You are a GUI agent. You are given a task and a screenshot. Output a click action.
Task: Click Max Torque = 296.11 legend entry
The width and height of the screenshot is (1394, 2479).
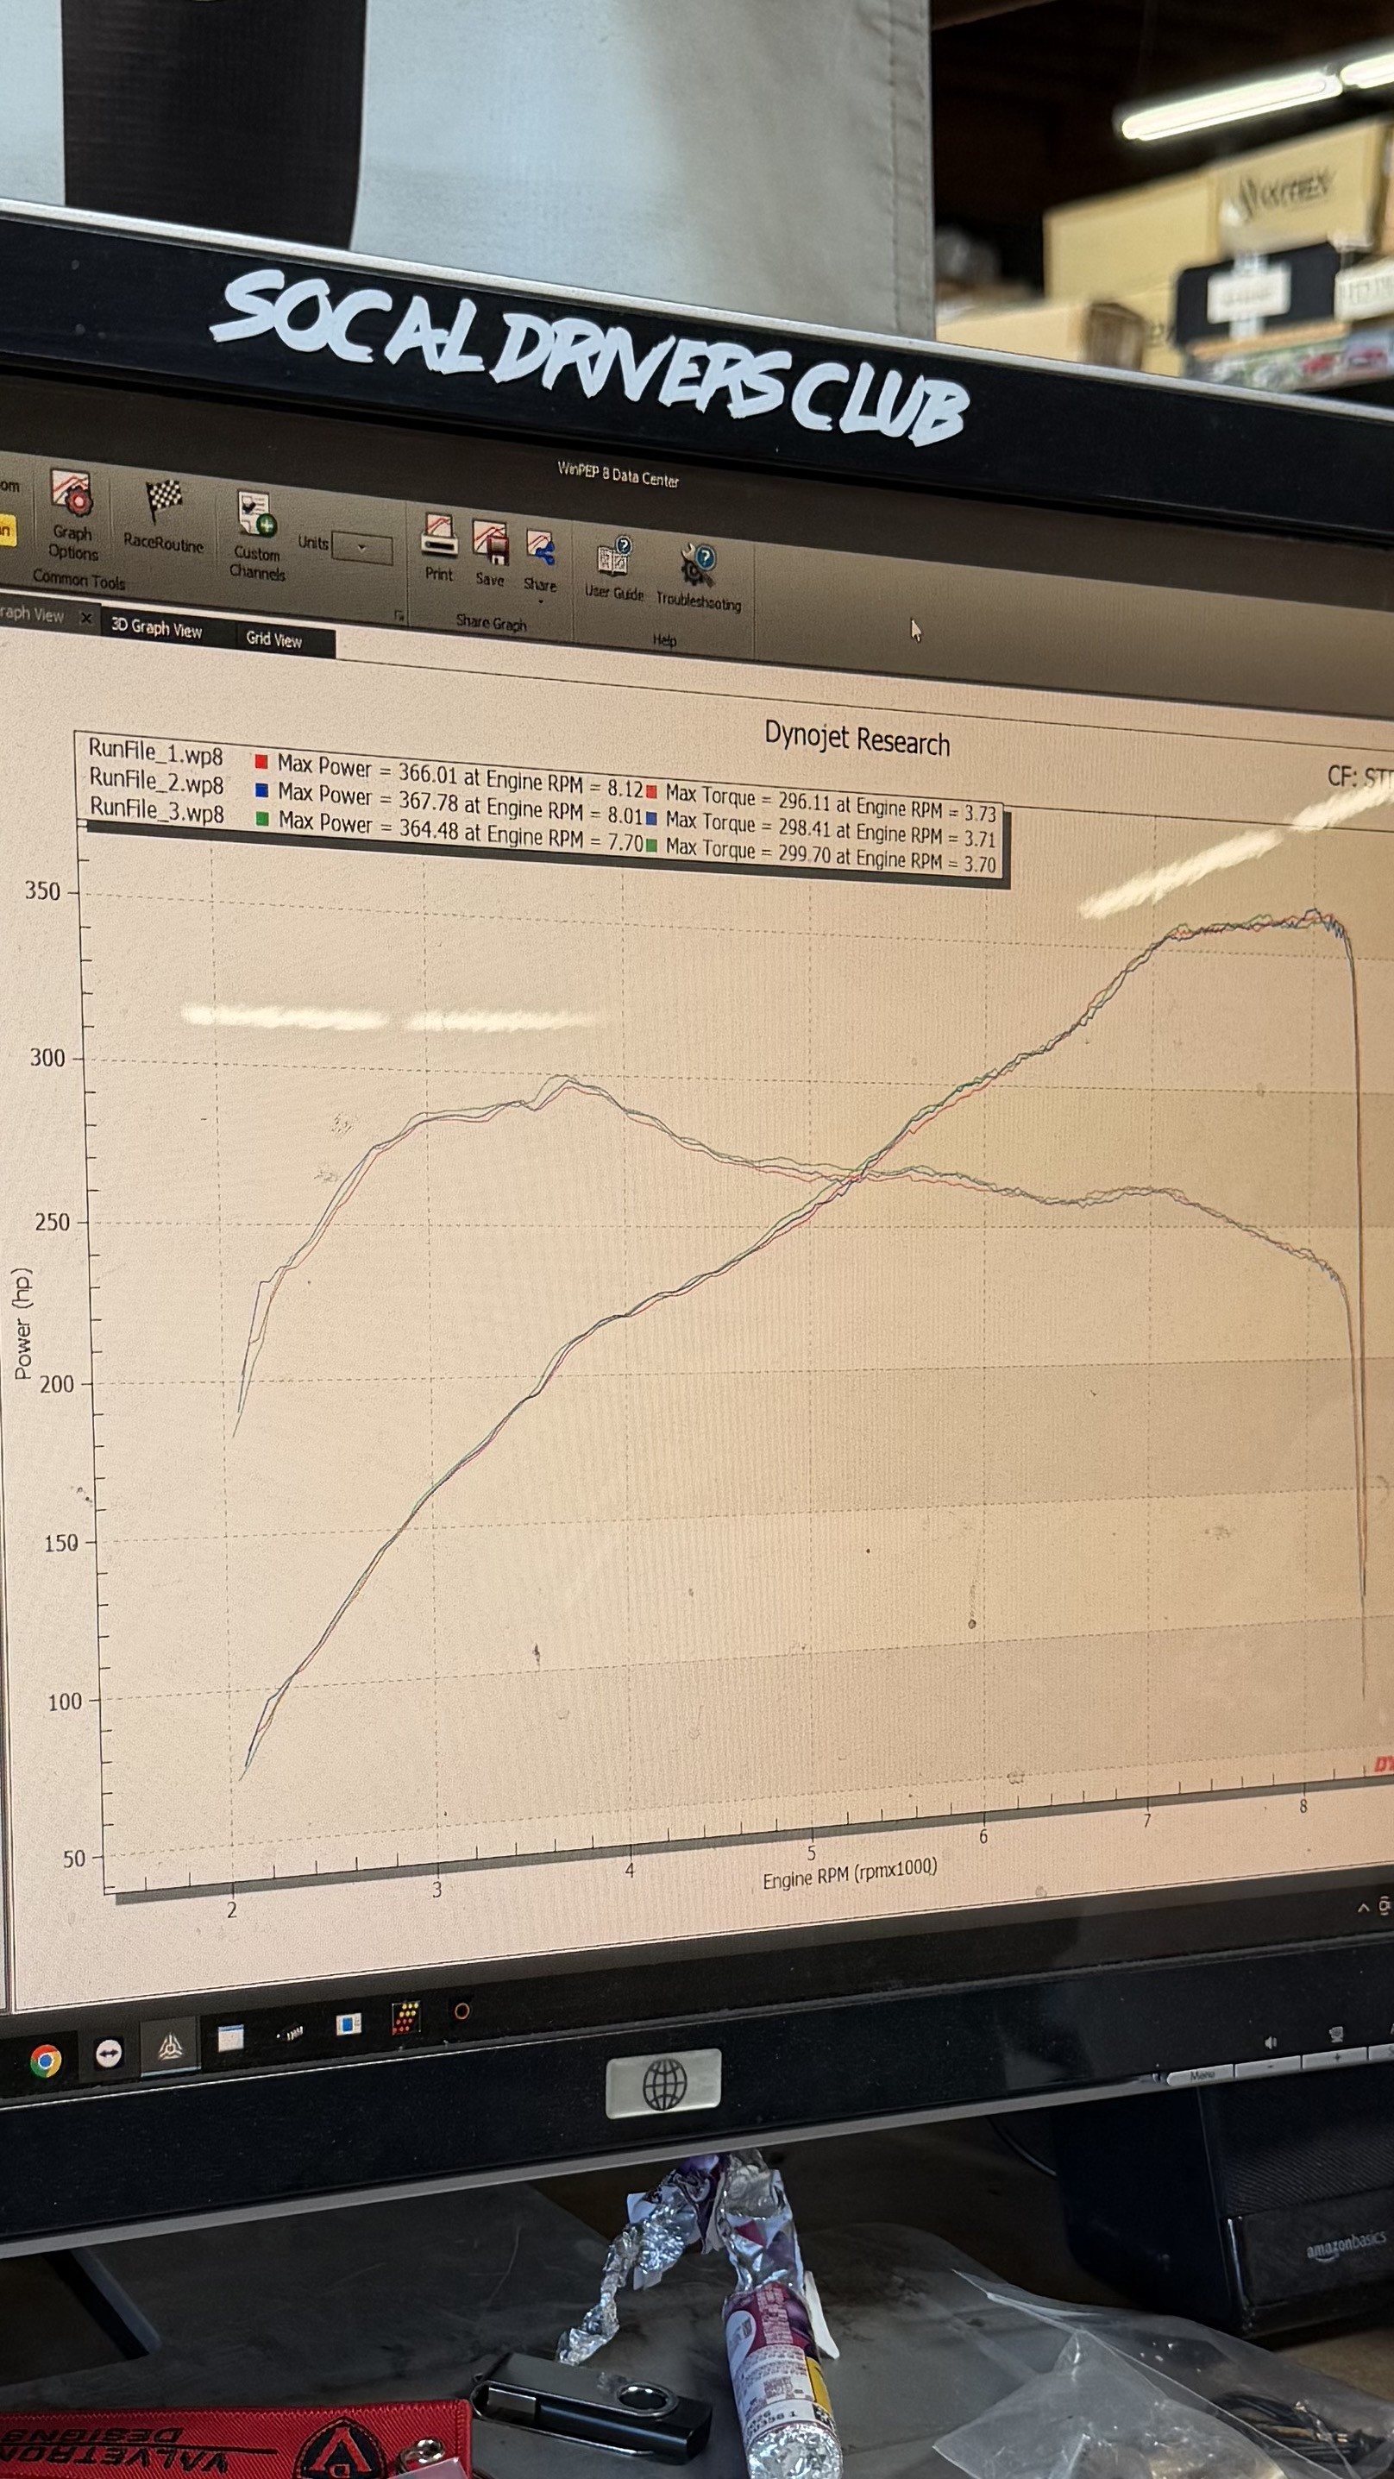[830, 801]
